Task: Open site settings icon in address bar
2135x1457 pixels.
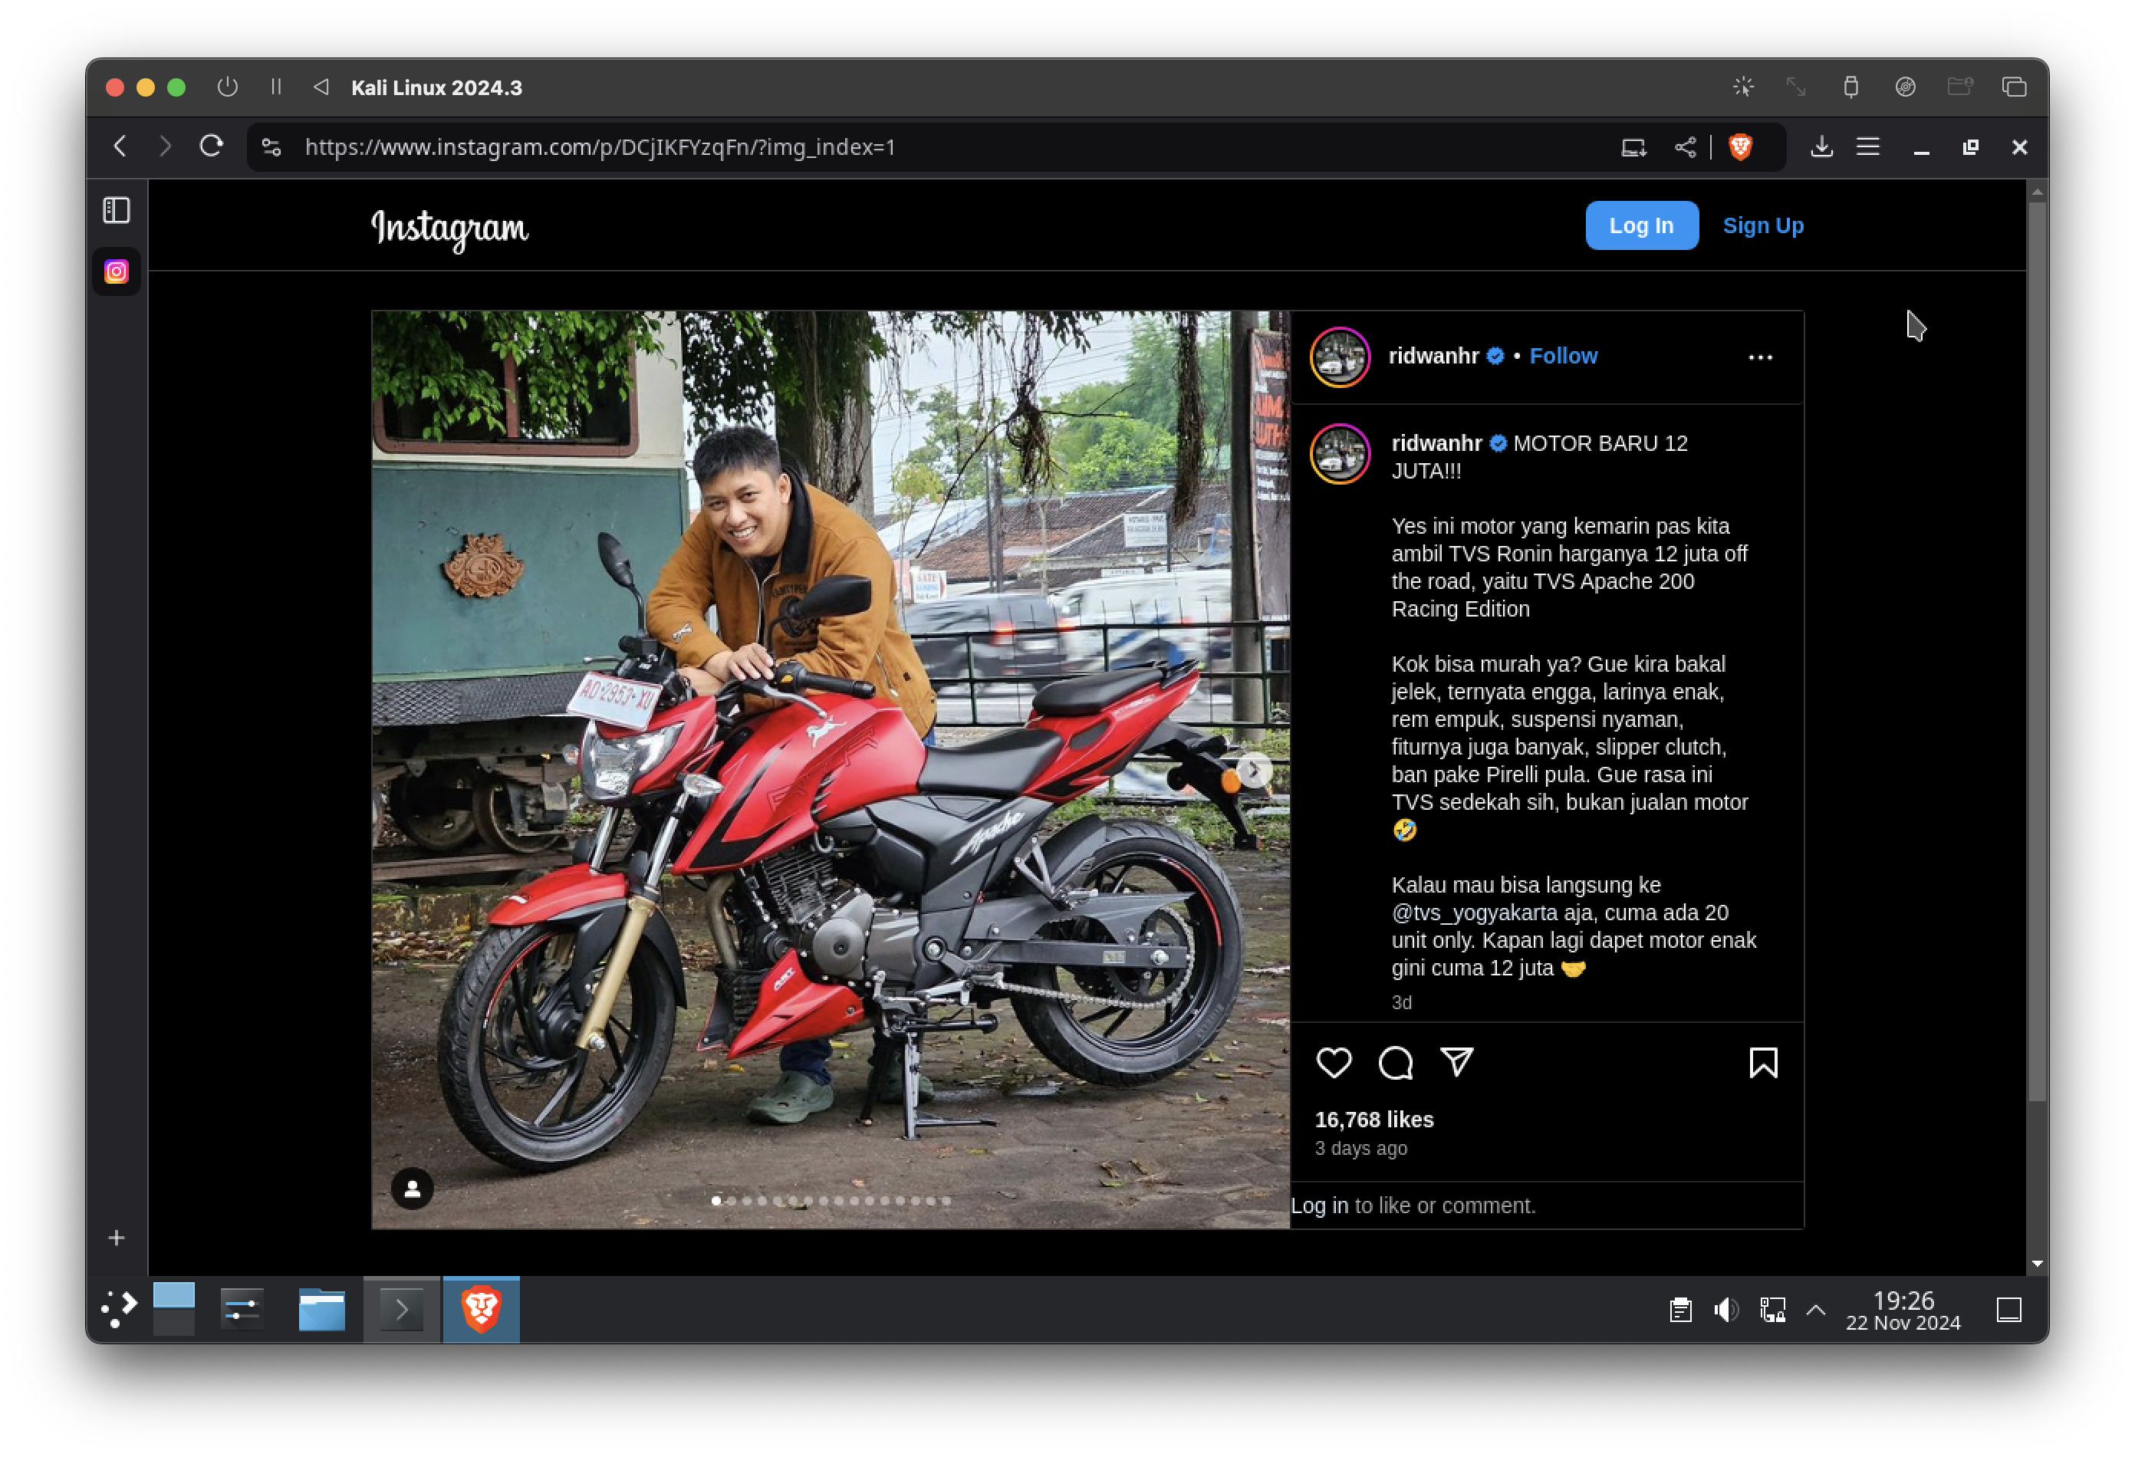Action: (271, 147)
